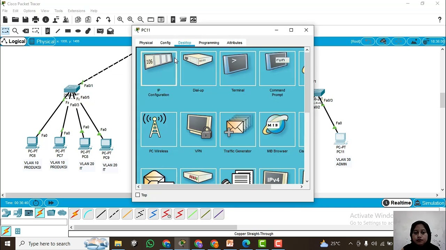Click the Fast Forward Time button
Screen dimensions: 446x250
pyautogui.click(x=51, y=203)
